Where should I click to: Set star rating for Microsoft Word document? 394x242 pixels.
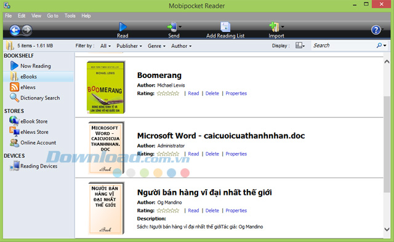tap(168, 154)
